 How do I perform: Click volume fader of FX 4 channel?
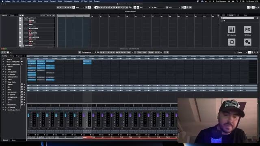point(112,115)
